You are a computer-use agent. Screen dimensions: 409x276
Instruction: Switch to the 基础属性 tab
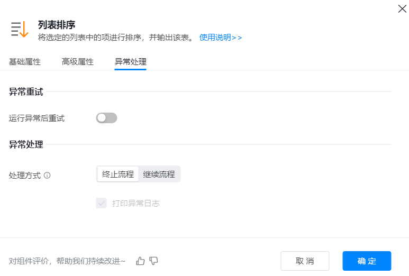pyautogui.click(x=24, y=61)
